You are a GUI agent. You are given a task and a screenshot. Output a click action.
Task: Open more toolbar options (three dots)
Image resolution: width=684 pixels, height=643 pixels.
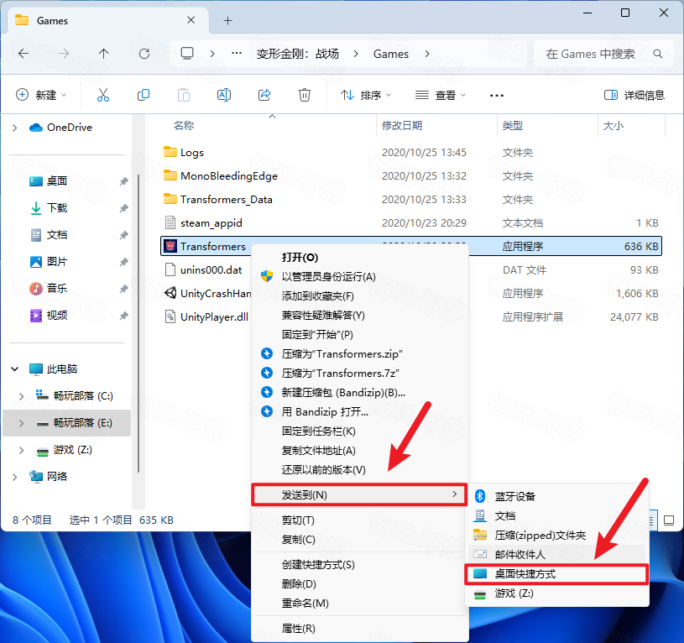496,95
